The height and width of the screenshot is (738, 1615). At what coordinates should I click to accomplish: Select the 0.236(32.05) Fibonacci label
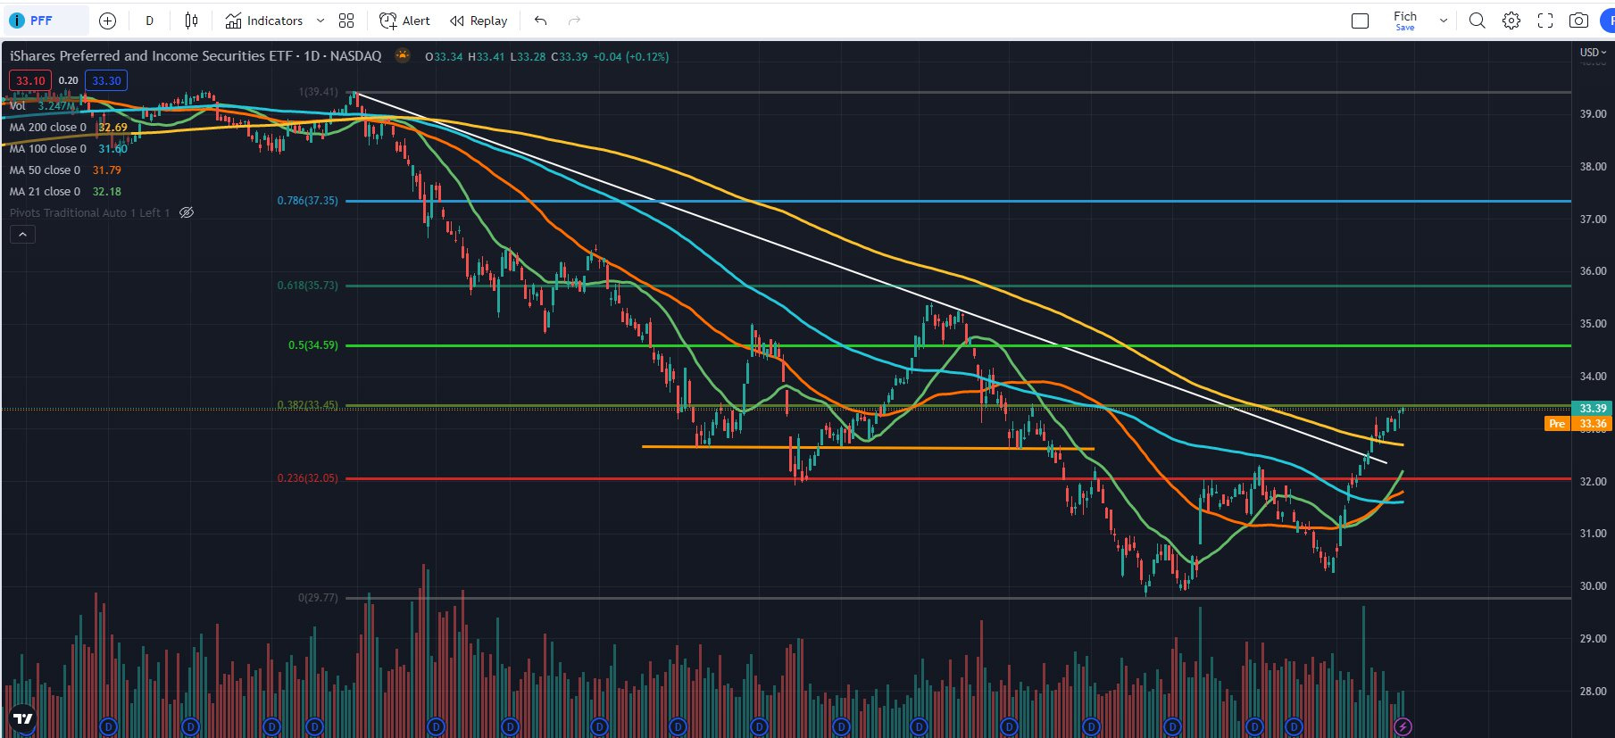tap(307, 478)
